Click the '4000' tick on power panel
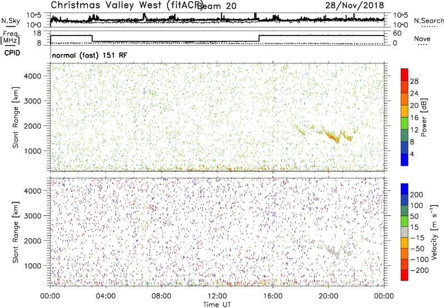 [x=33, y=76]
